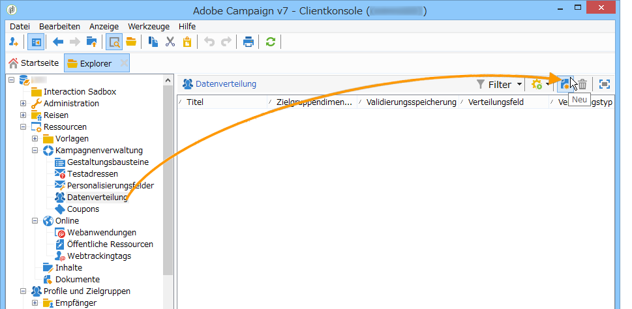
Task: Select the Vorlagen folder
Action: coord(72,139)
